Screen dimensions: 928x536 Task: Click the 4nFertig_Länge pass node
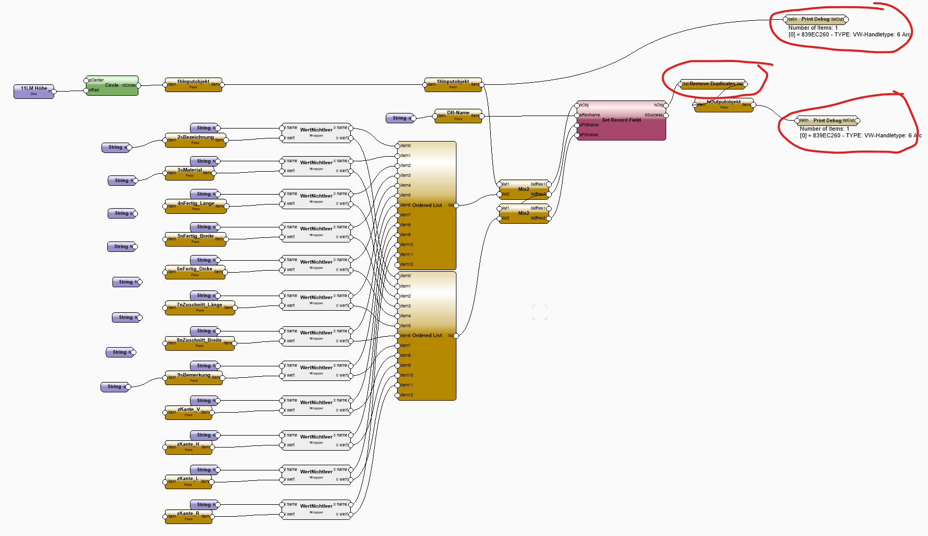click(196, 206)
